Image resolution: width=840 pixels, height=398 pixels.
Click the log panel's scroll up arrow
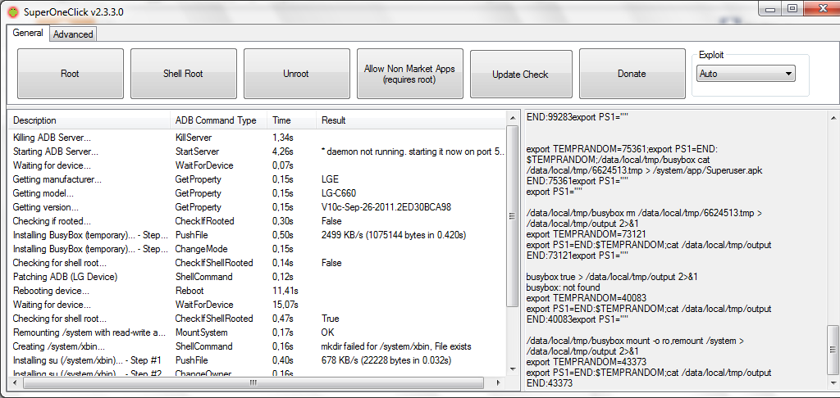[833, 118]
